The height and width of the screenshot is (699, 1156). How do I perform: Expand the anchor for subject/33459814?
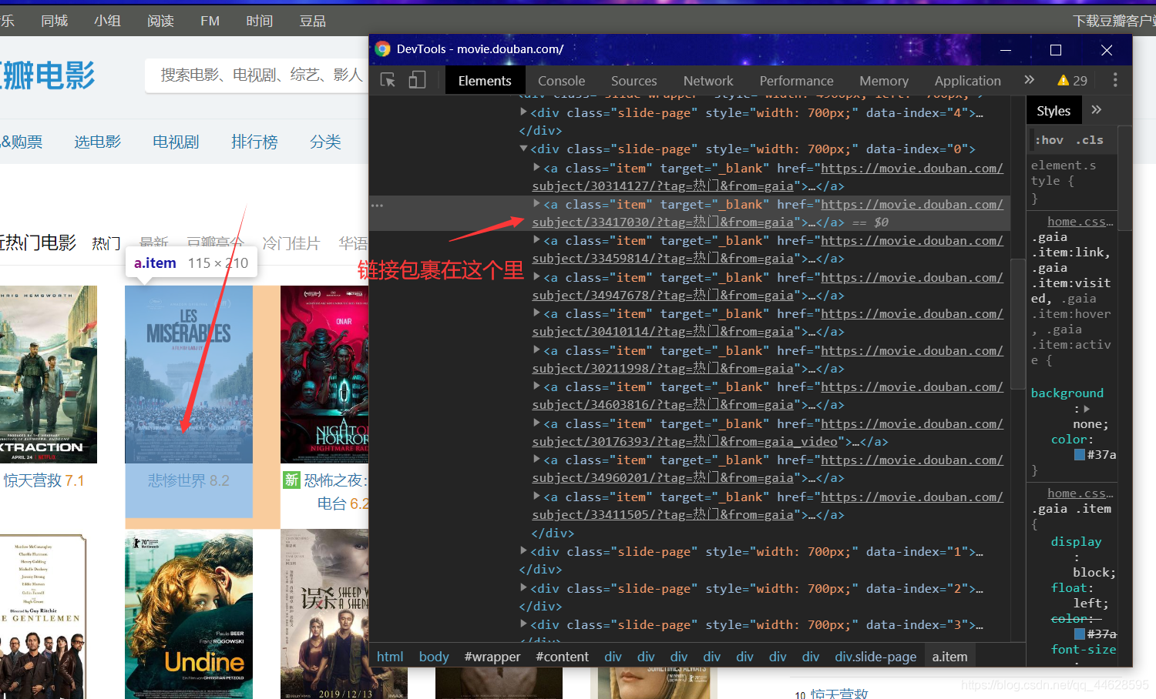pyautogui.click(x=537, y=240)
